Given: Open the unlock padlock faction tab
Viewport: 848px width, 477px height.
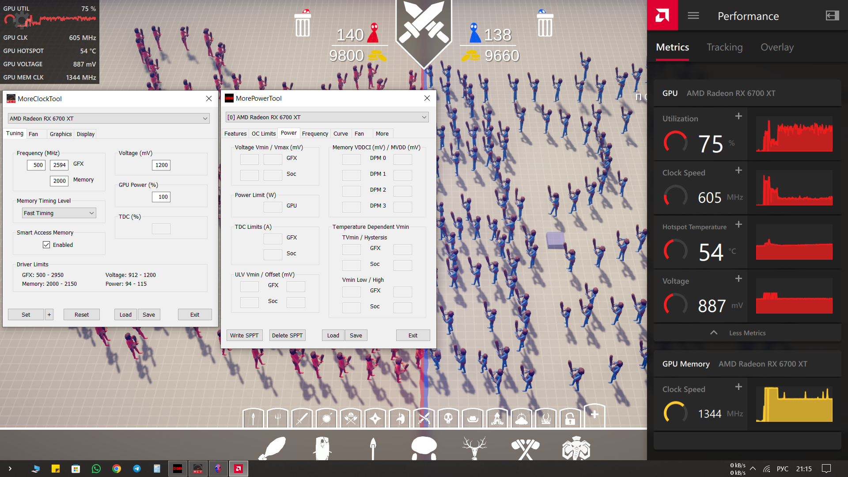Looking at the screenshot, I should (x=570, y=418).
